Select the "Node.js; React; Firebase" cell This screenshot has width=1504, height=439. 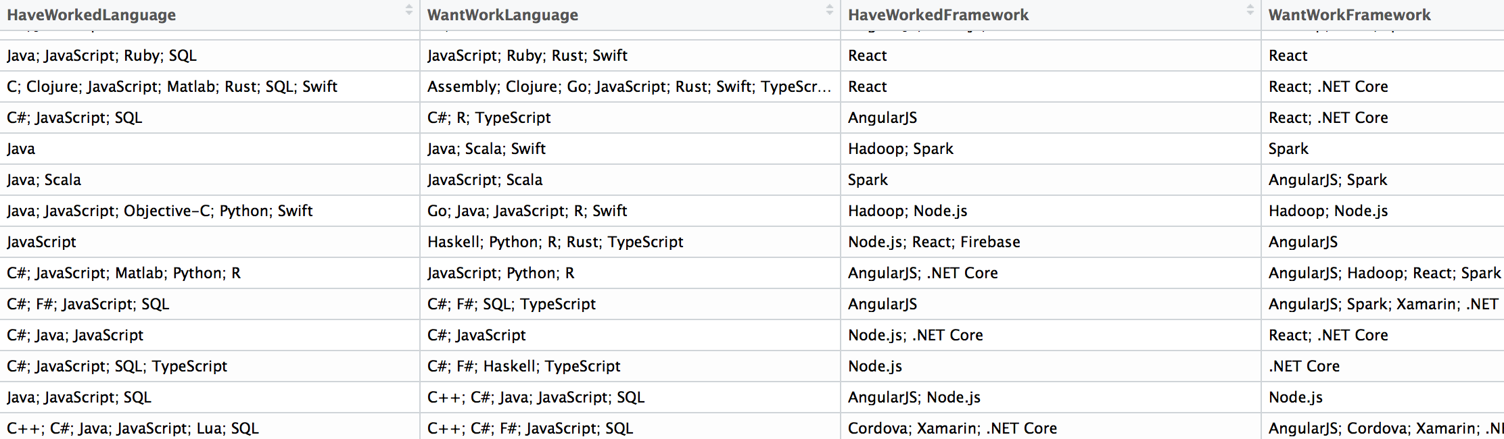(934, 242)
